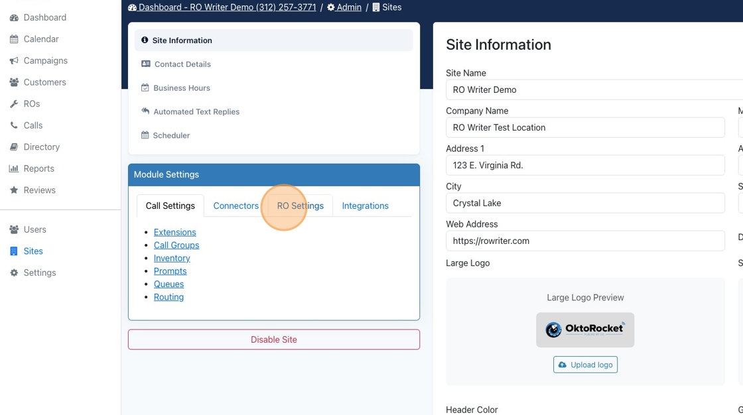
Task: Click the Upload logo button
Action: point(585,365)
